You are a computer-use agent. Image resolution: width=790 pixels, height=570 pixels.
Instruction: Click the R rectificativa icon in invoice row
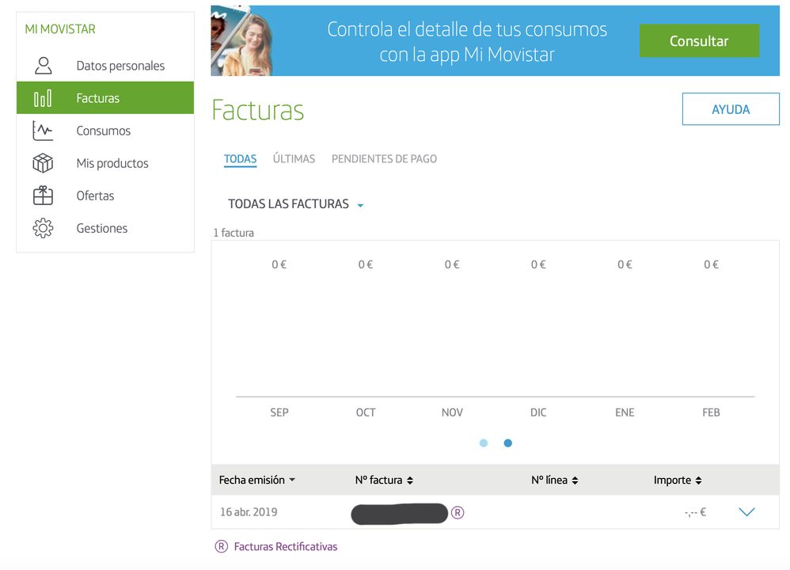click(458, 512)
